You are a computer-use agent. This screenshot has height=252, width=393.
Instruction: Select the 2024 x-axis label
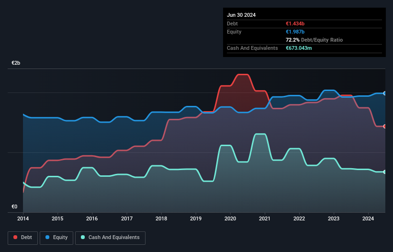click(x=369, y=218)
